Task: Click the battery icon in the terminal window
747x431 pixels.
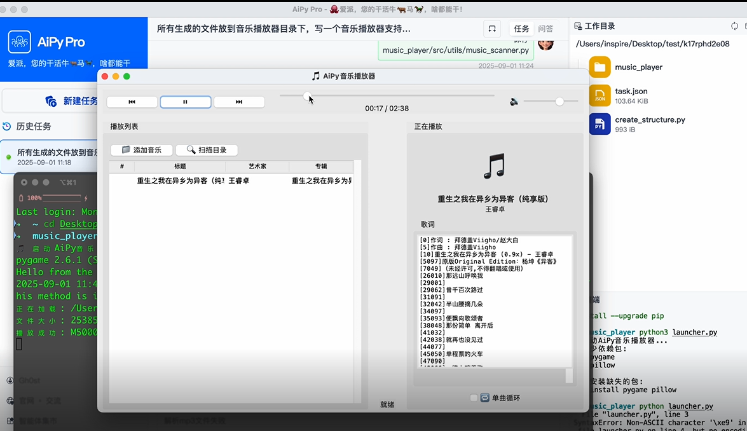Action: [x=21, y=198]
